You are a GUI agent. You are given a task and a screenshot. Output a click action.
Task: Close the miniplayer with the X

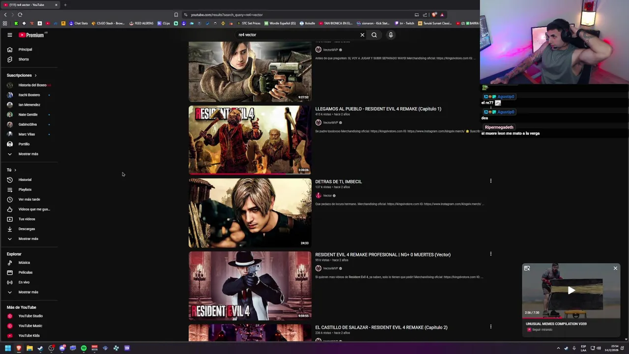point(615,268)
